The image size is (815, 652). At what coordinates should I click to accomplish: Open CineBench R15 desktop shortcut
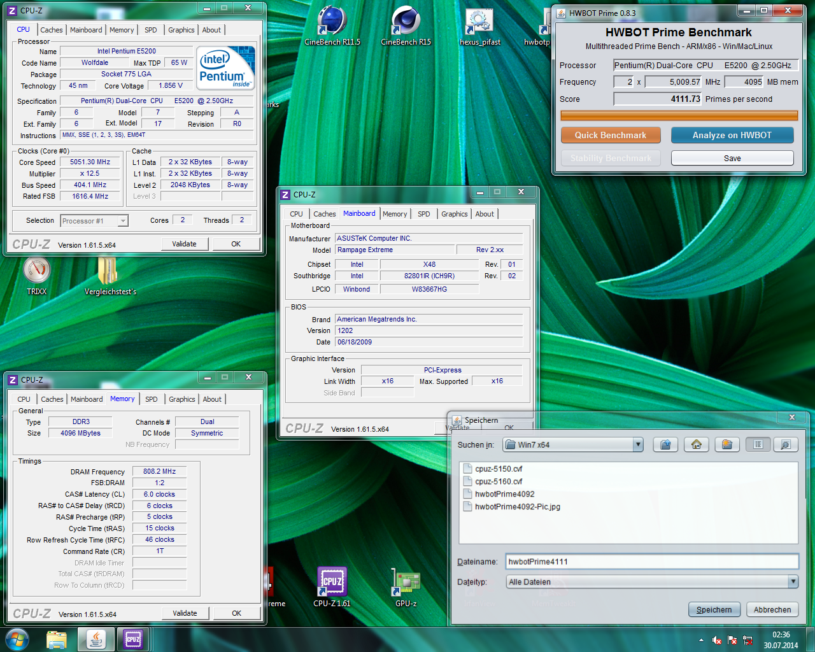point(406,25)
